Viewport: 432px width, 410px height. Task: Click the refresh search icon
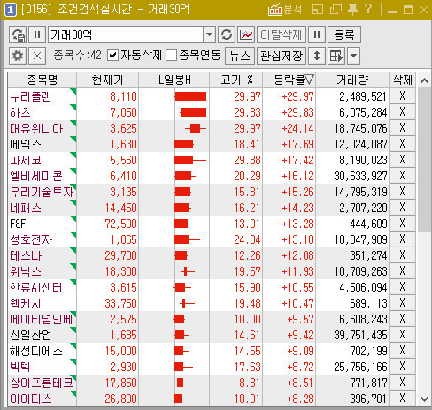(227, 34)
